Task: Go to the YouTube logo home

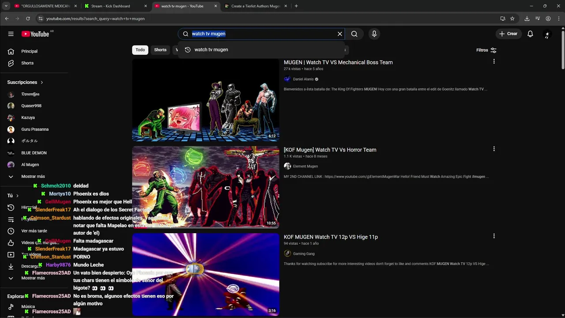Action: pyautogui.click(x=35, y=34)
